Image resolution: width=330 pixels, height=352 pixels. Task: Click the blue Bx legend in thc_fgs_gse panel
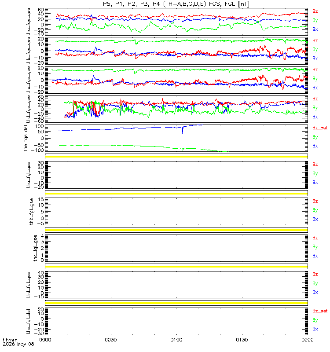315,88
